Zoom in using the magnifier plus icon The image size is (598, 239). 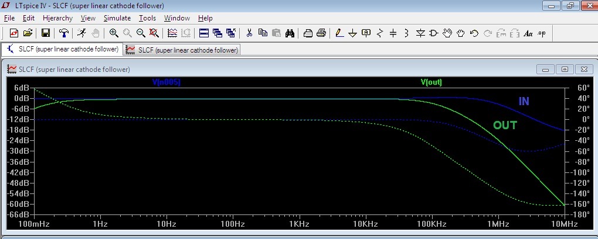point(113,33)
